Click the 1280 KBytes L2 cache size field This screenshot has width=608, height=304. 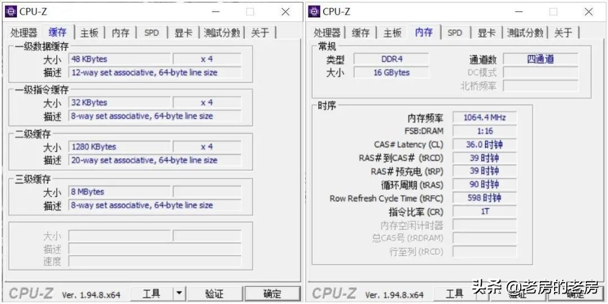(119, 146)
